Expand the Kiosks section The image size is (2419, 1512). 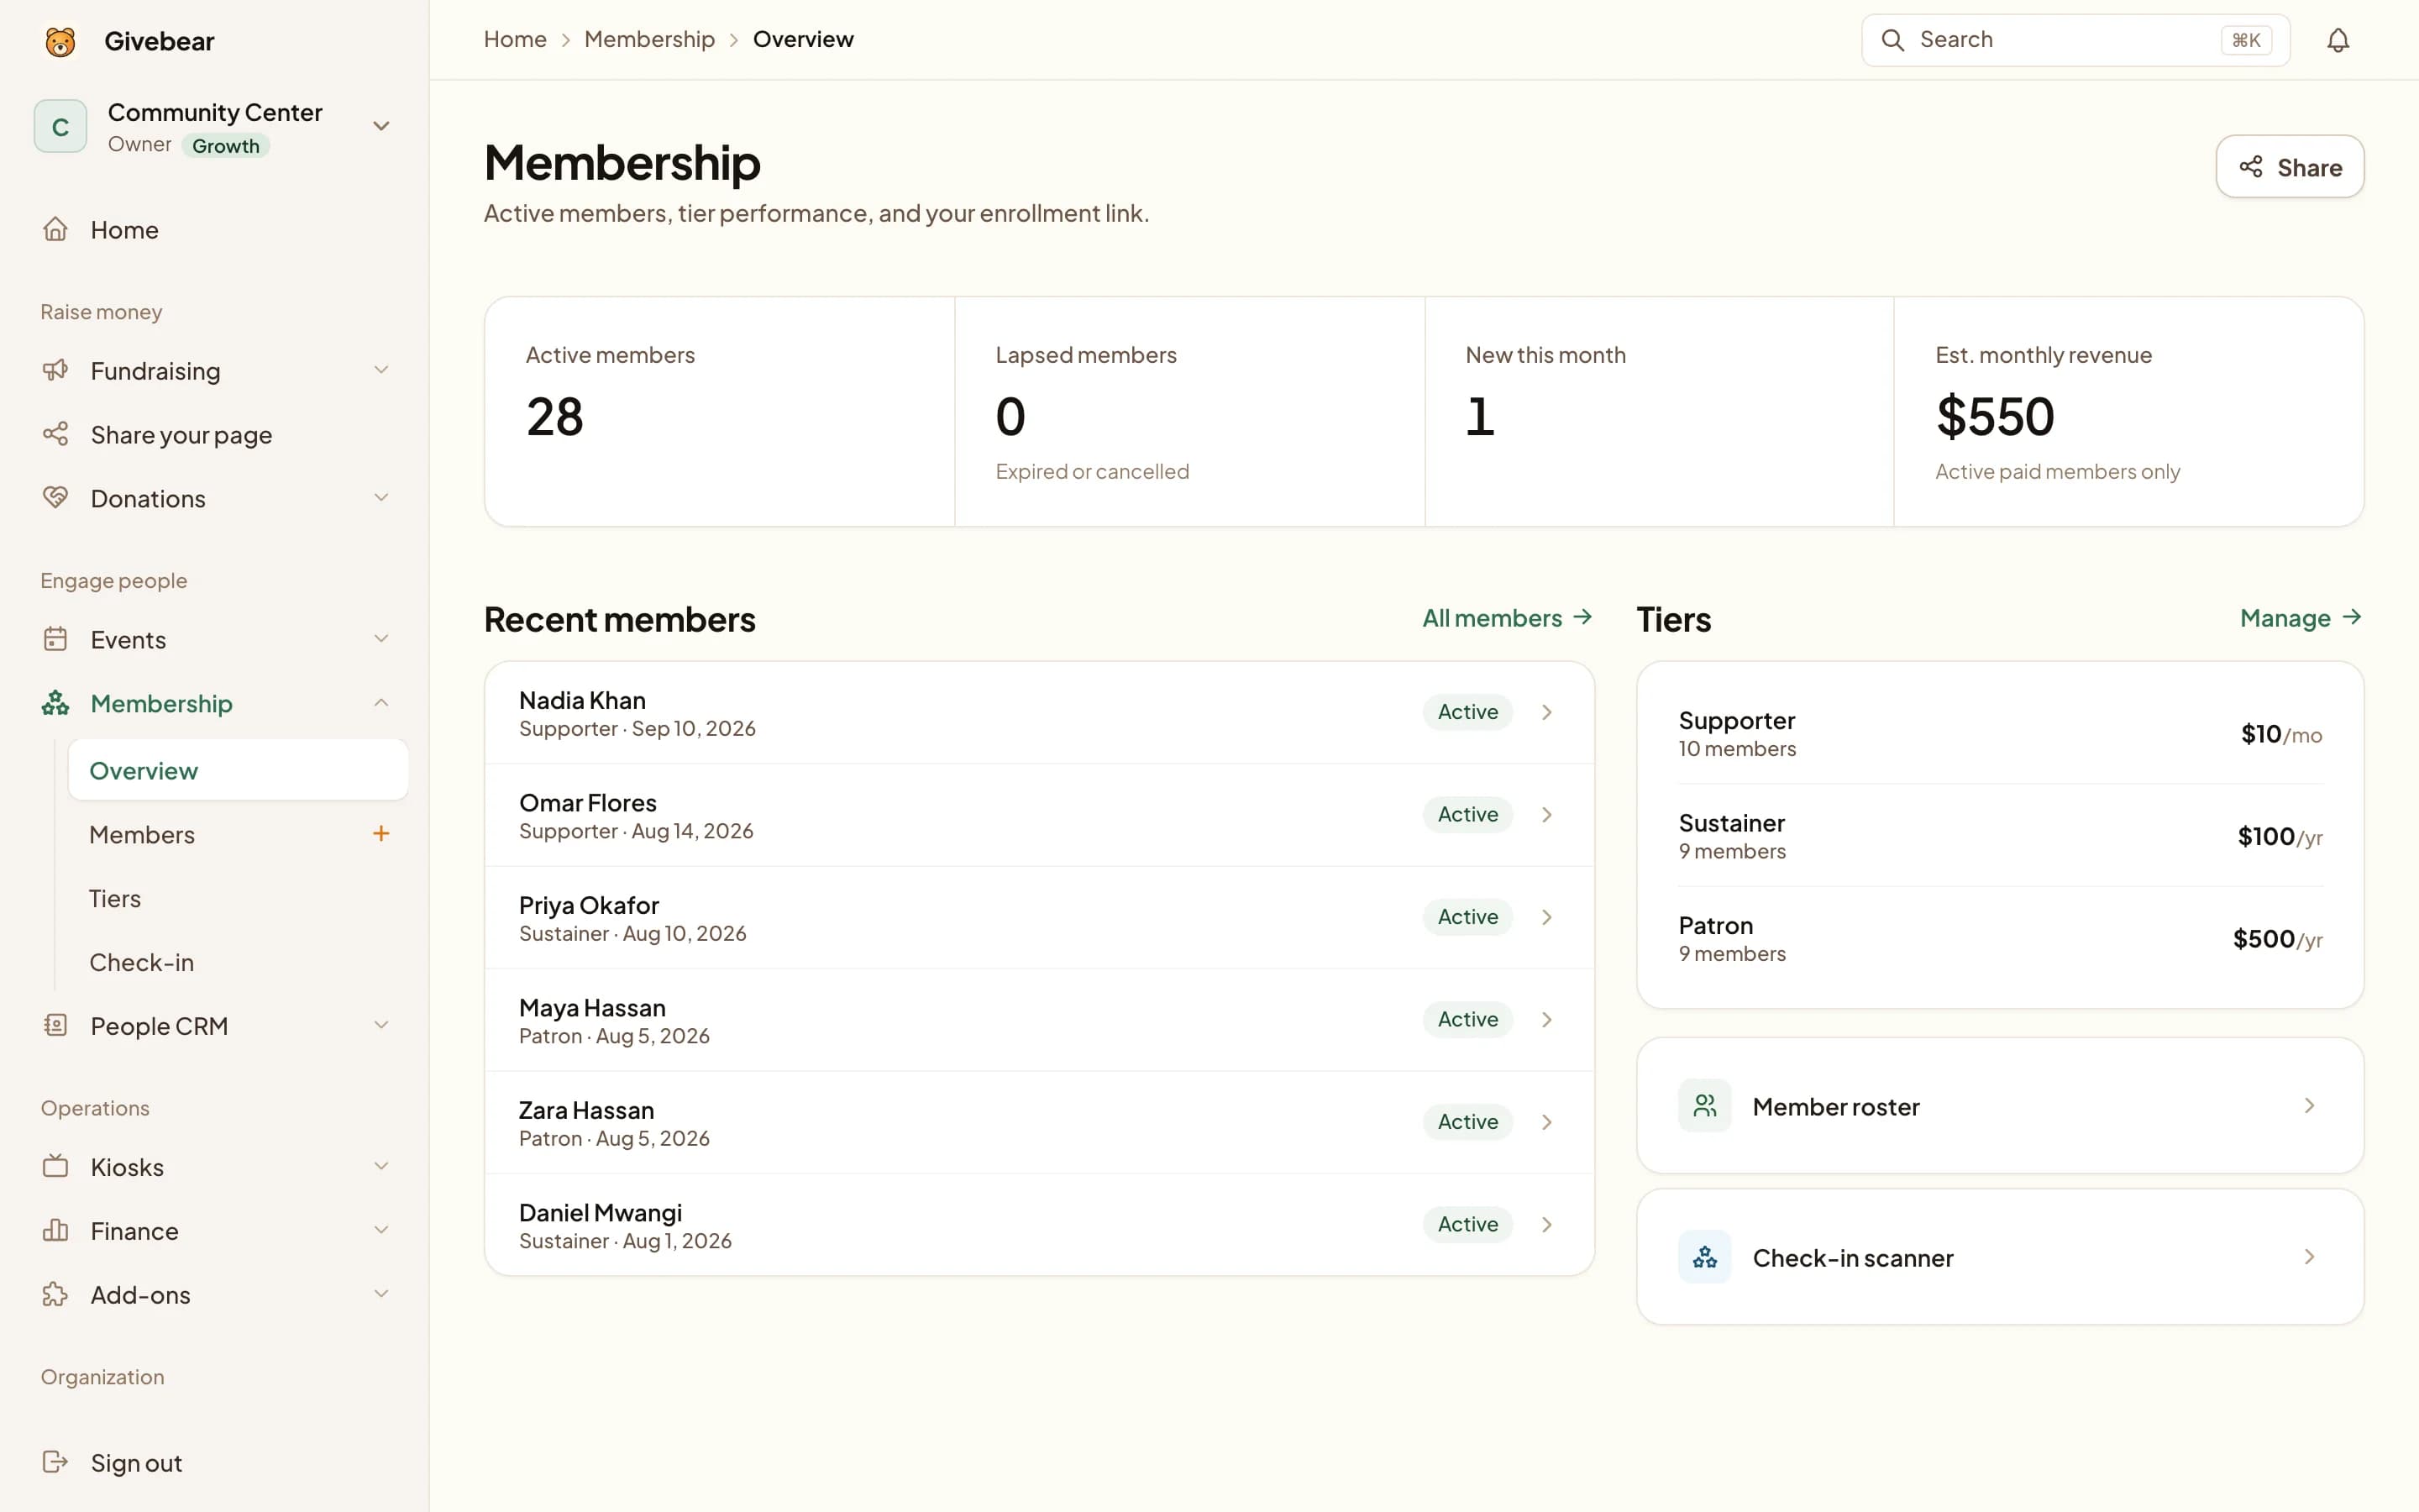380,1166
